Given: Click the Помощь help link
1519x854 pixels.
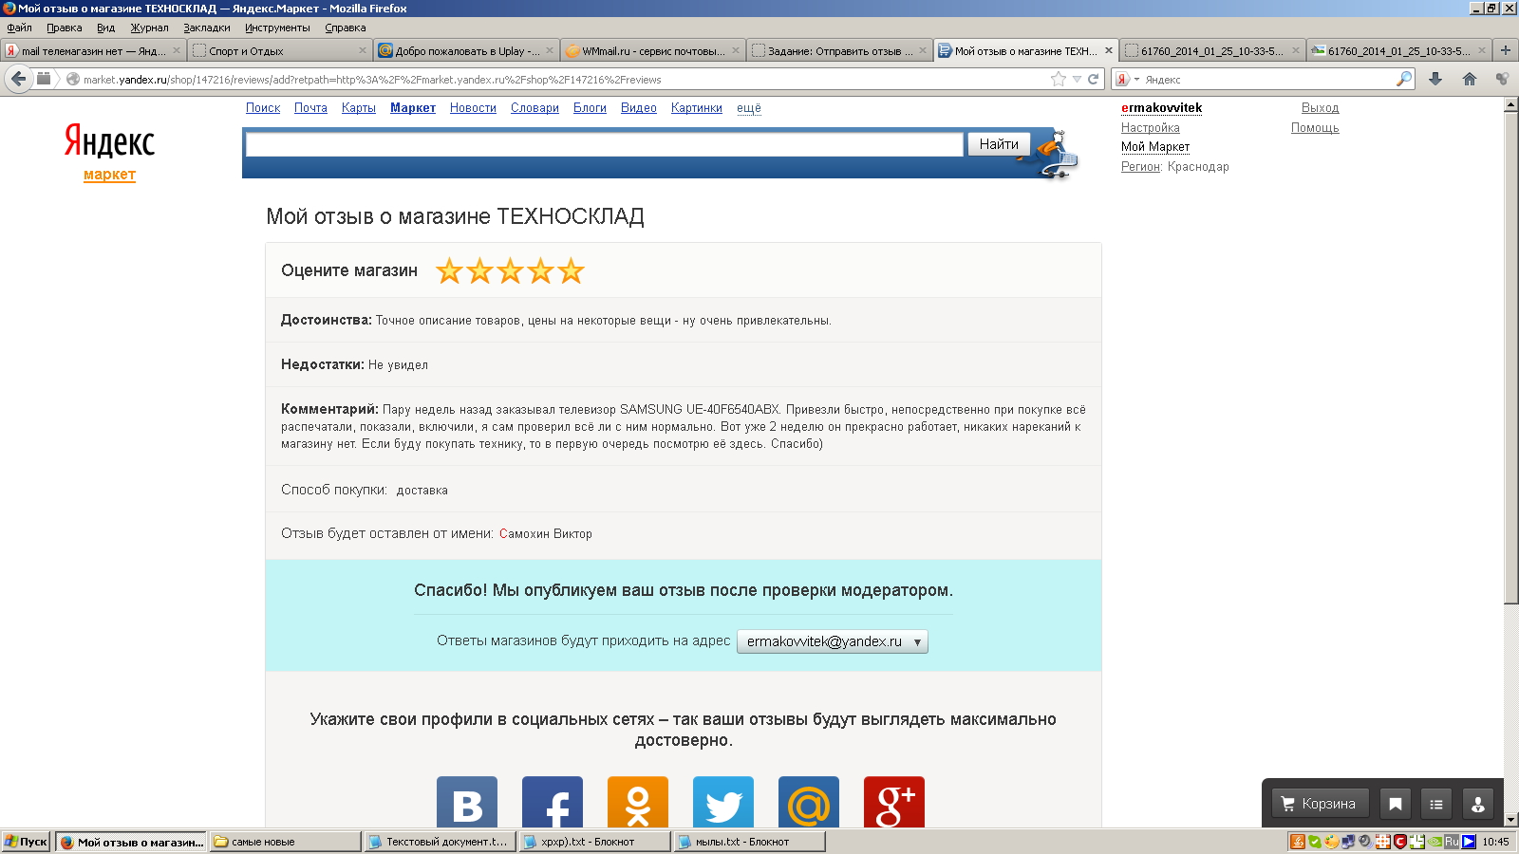Looking at the screenshot, I should click(x=1315, y=127).
